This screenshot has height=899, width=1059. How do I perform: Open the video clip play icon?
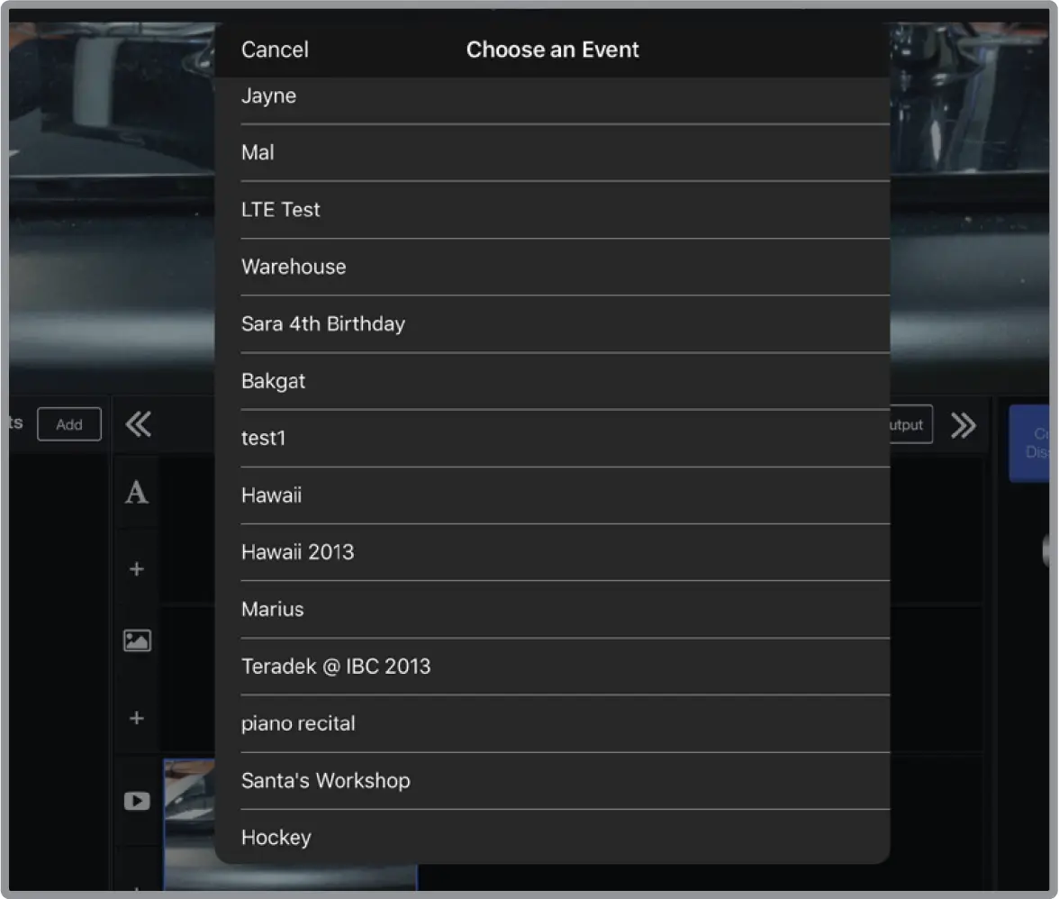click(137, 801)
